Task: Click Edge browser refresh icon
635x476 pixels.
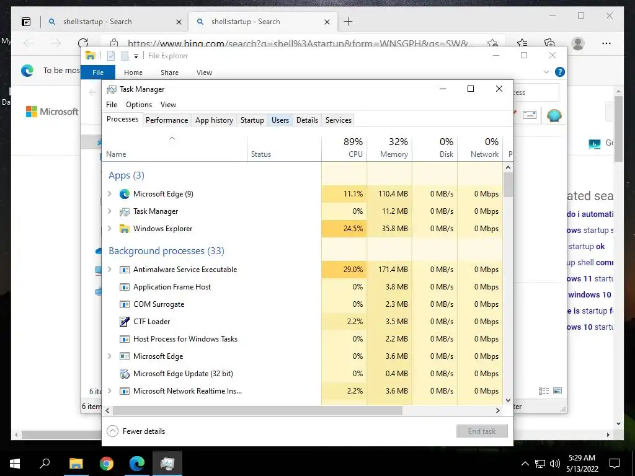Action: pos(83,43)
